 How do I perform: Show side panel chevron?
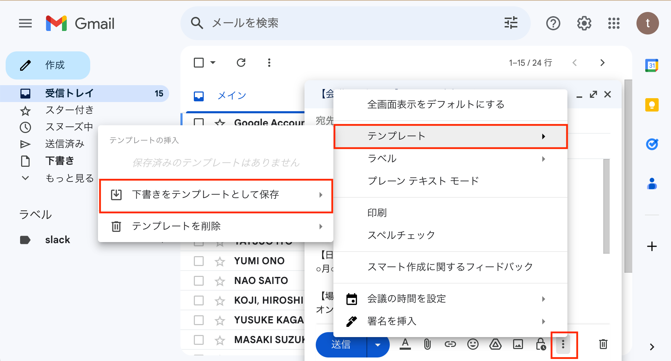(x=652, y=347)
